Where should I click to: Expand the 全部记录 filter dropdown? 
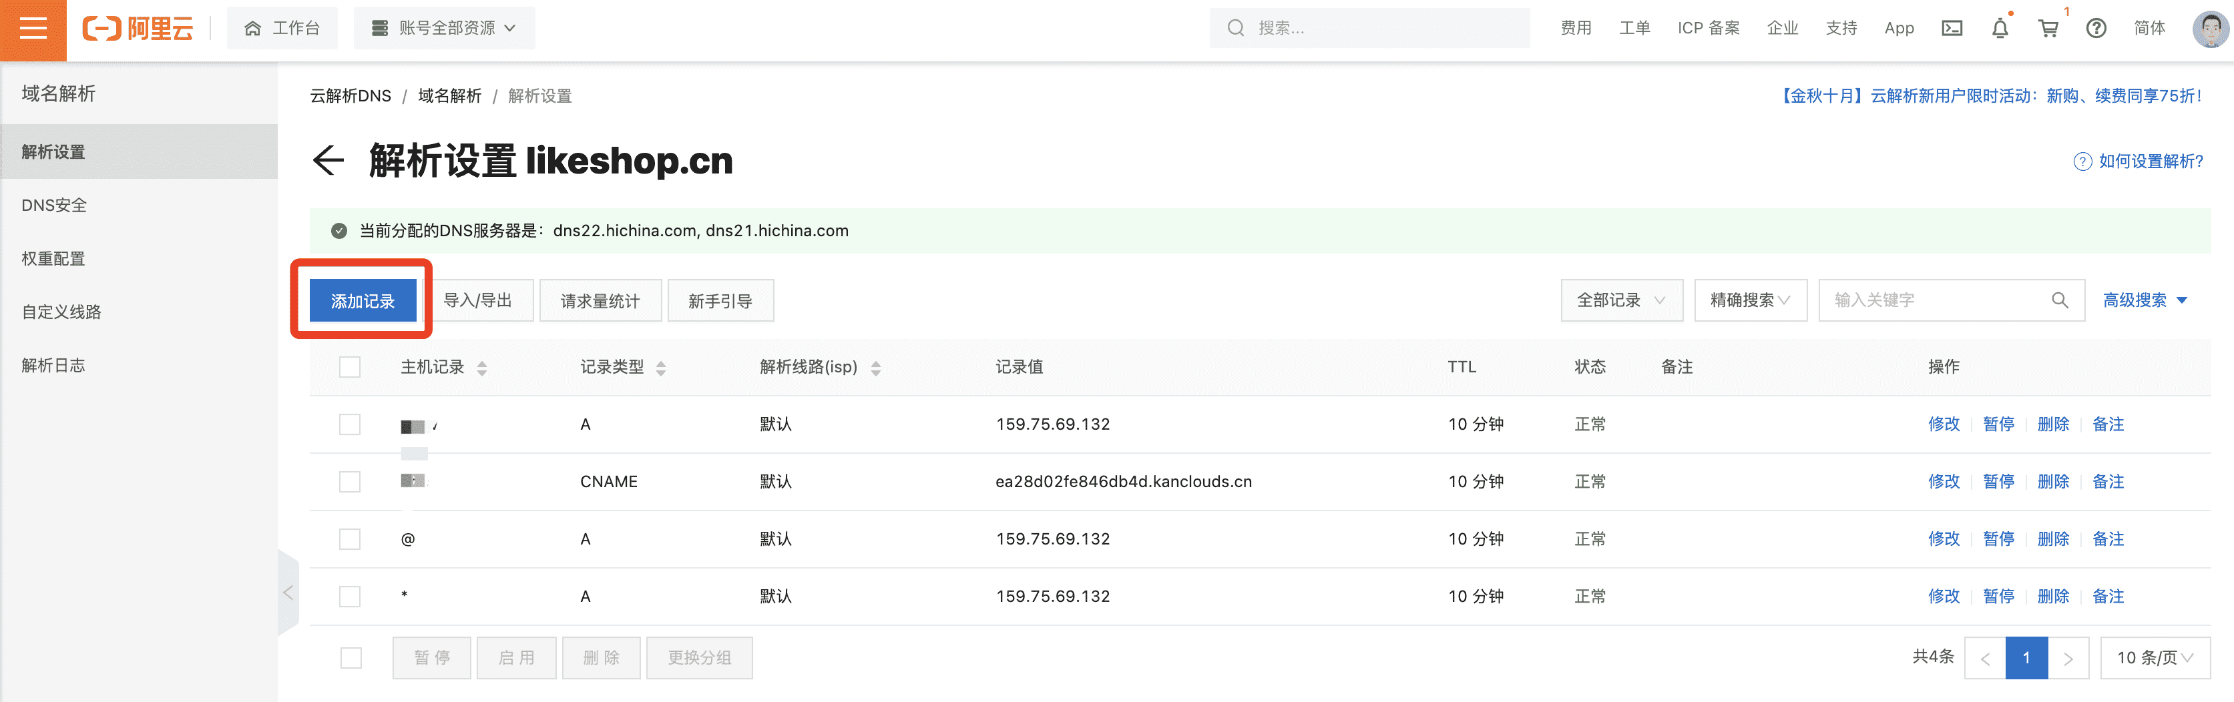(1621, 301)
